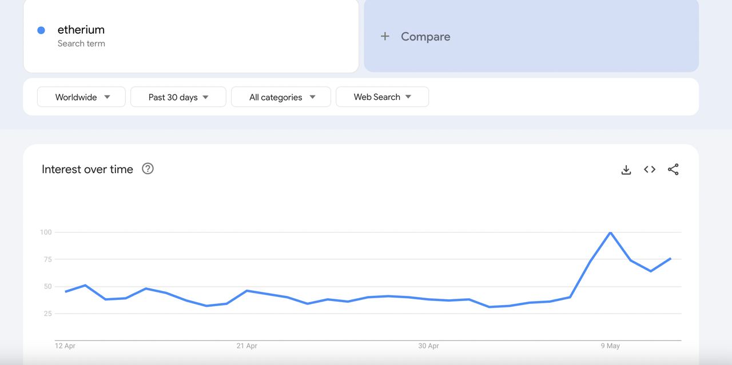
Task: Open embed code for the chart
Action: point(650,170)
